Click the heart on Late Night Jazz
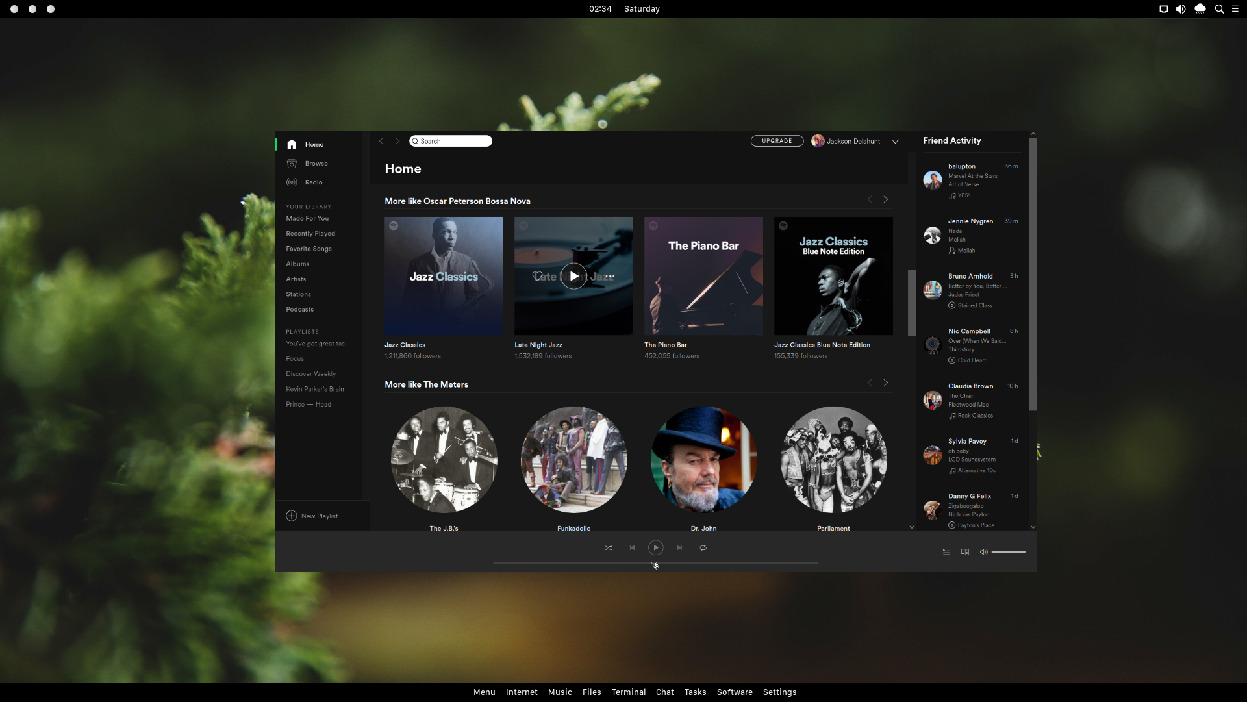Screen dimensions: 1247x702 click(x=537, y=276)
